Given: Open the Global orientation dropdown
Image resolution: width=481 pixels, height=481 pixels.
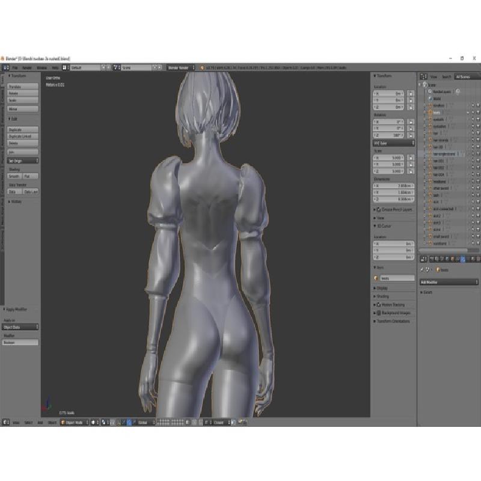Looking at the screenshot, I should [x=144, y=423].
